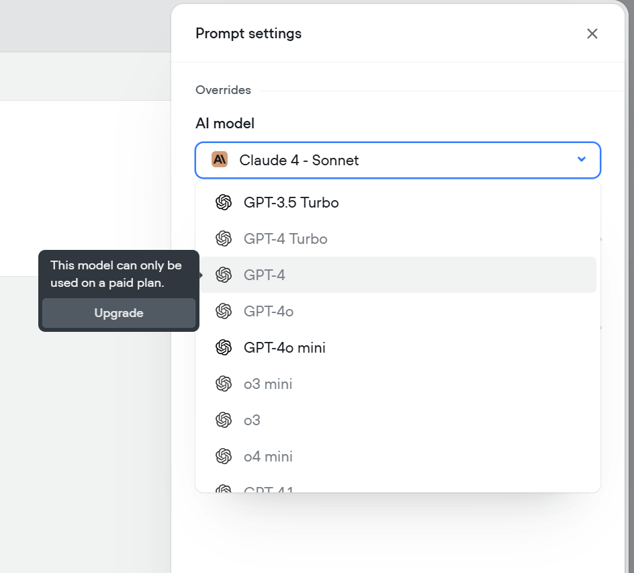Click the AI model field label
The image size is (634, 573).
pyautogui.click(x=225, y=124)
